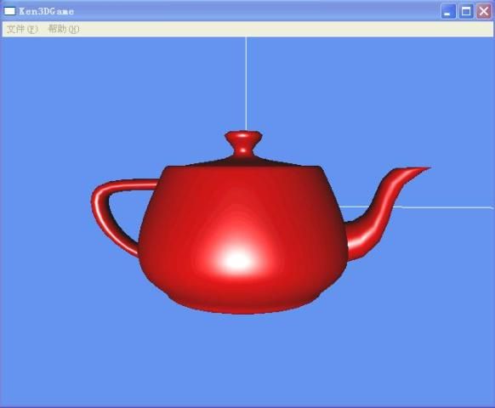The width and height of the screenshot is (495, 408).
Task: Minimize the Ken3DGame window
Action: (x=448, y=12)
